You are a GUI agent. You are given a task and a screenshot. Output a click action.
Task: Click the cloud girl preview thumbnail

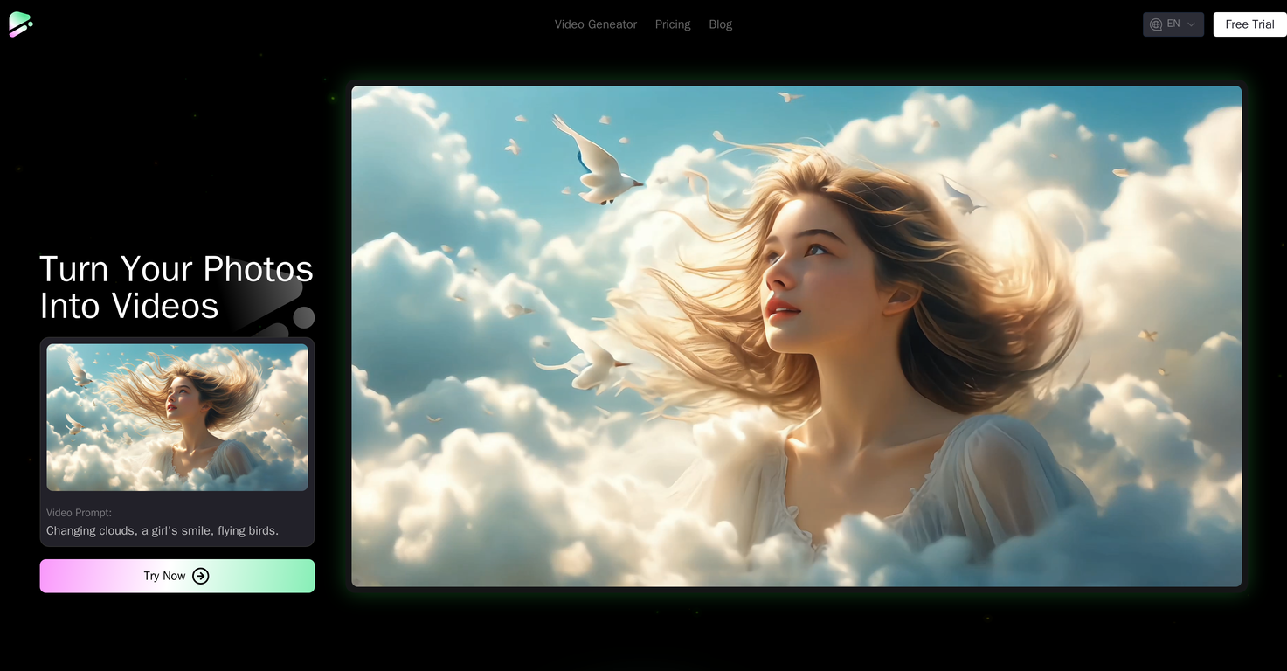tap(176, 417)
